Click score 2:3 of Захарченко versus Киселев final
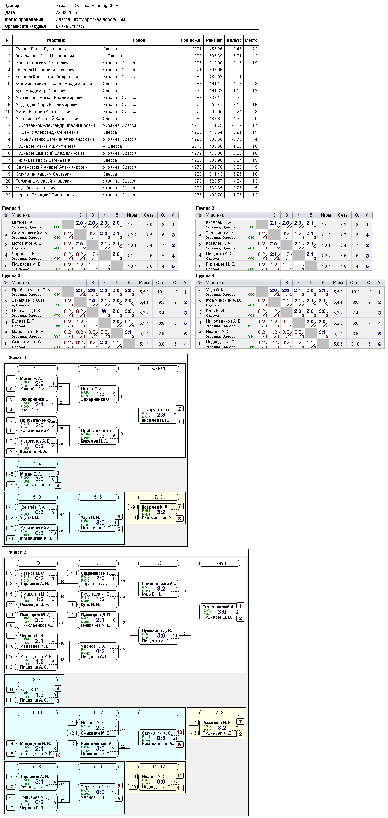Viewport: 388px width, 818px height. 161,415
